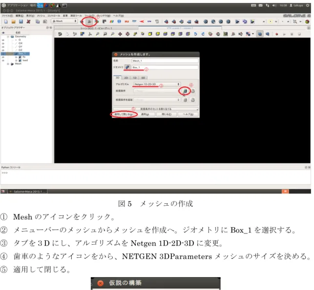Open the 表示 menu
The height and width of the screenshot is (290, 314).
(30, 16)
